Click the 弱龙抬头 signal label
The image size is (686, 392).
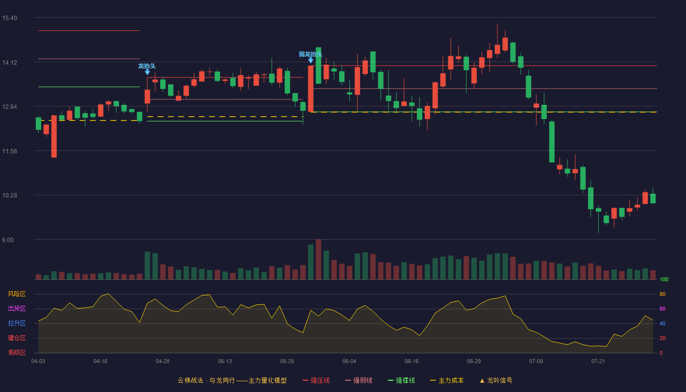(311, 54)
